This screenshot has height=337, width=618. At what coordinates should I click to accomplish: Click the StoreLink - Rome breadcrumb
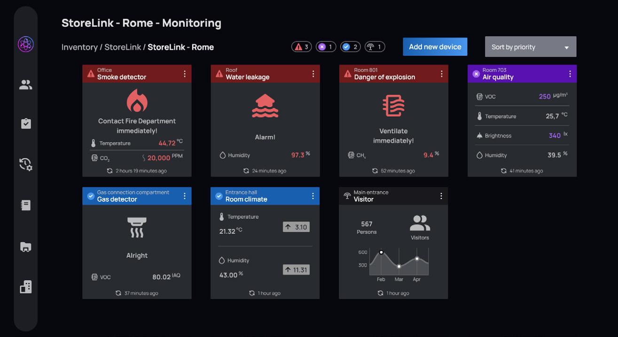tap(181, 47)
